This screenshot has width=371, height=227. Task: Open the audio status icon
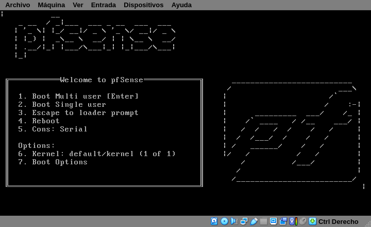[x=234, y=221]
